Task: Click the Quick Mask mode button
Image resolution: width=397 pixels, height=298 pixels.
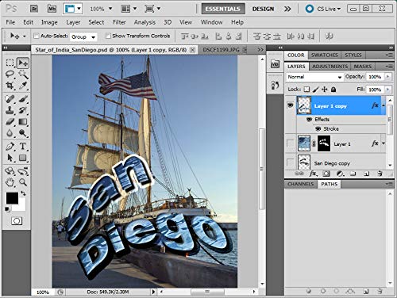Action: pyautogui.click(x=17, y=221)
